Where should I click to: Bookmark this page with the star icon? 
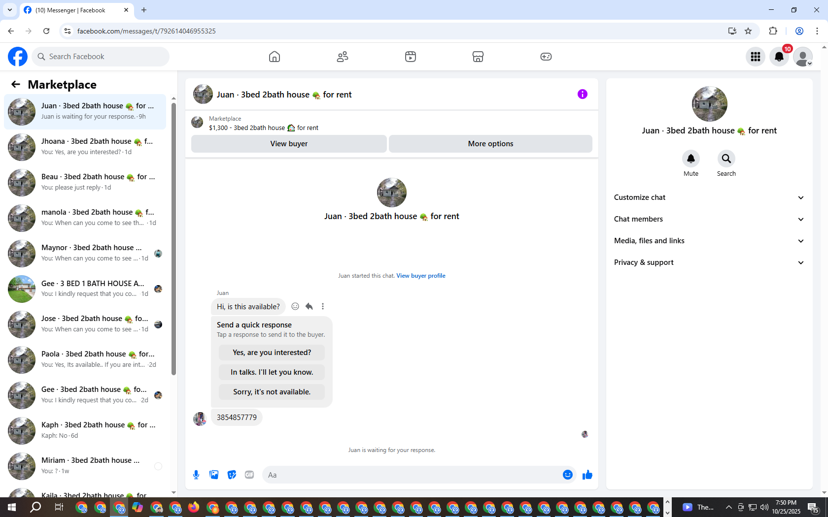[x=748, y=31]
